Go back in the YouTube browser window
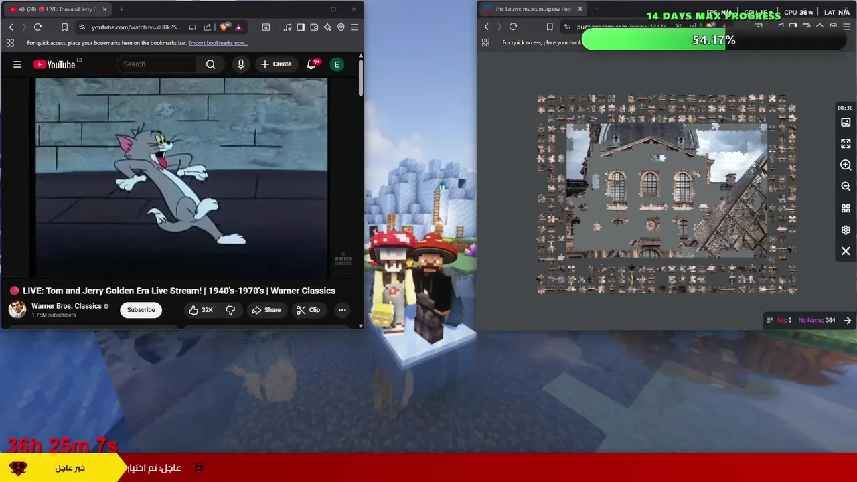The height and width of the screenshot is (482, 857). click(11, 27)
